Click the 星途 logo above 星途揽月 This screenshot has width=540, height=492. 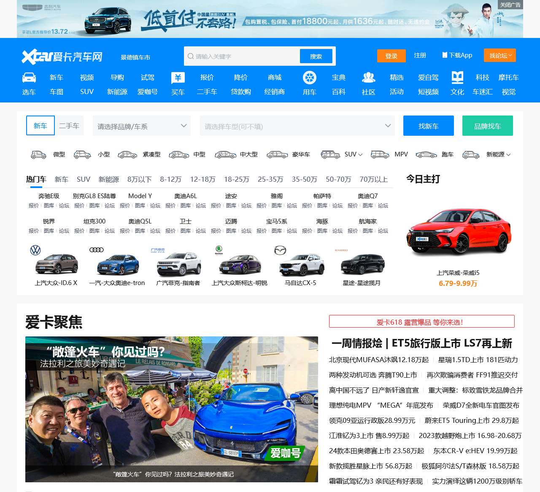pyautogui.click(x=341, y=250)
